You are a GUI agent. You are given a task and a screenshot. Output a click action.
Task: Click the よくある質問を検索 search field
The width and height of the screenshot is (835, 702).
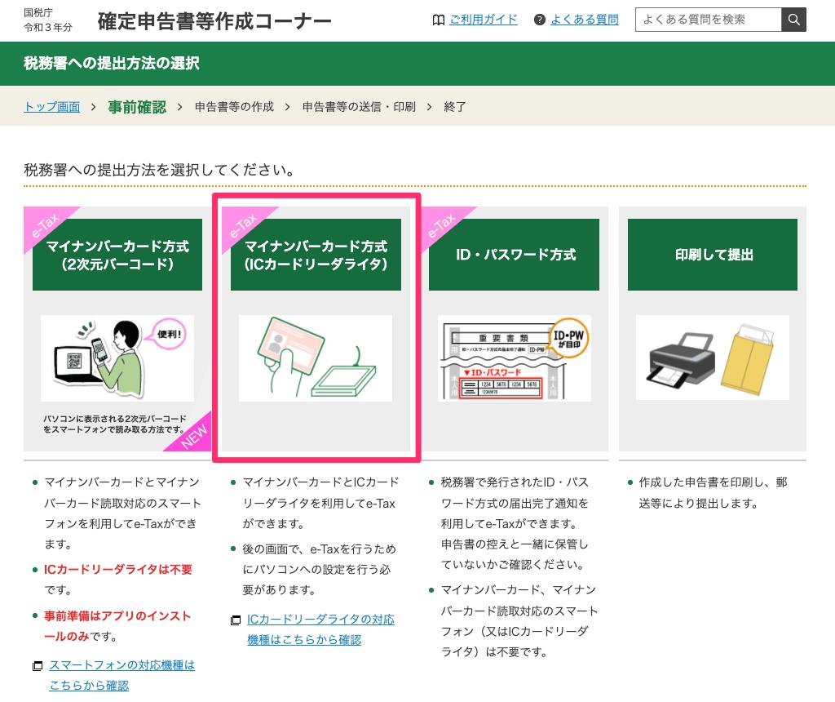(x=709, y=20)
